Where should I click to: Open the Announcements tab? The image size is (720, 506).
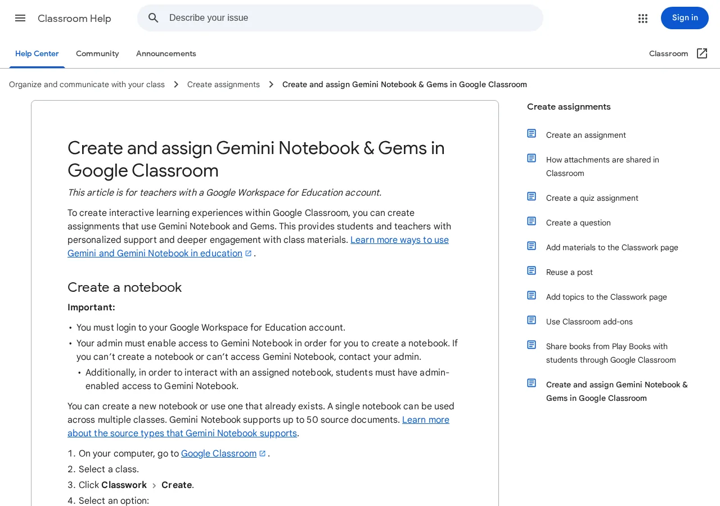[166, 53]
